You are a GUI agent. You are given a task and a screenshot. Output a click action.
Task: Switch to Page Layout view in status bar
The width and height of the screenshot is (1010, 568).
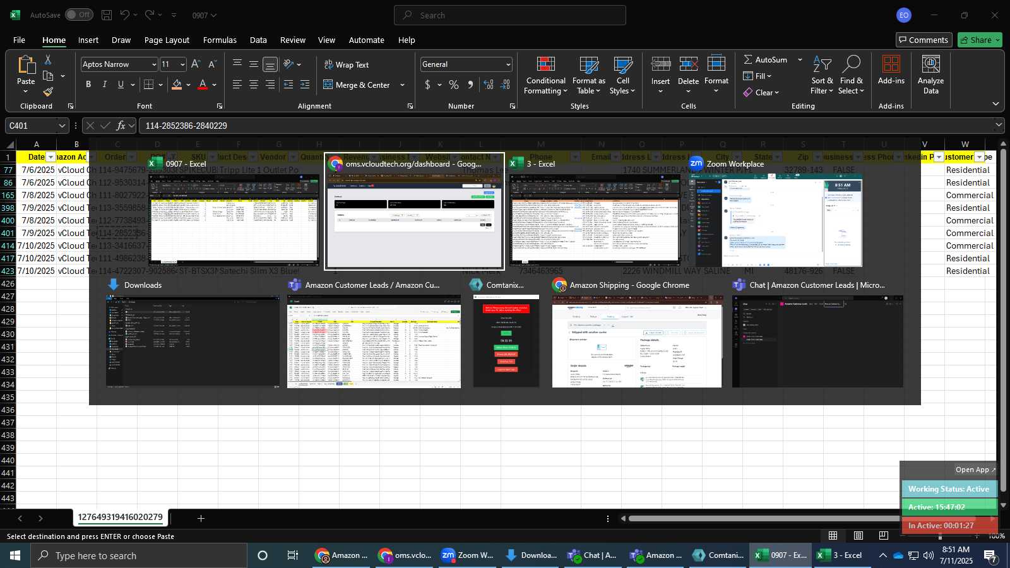click(x=858, y=536)
